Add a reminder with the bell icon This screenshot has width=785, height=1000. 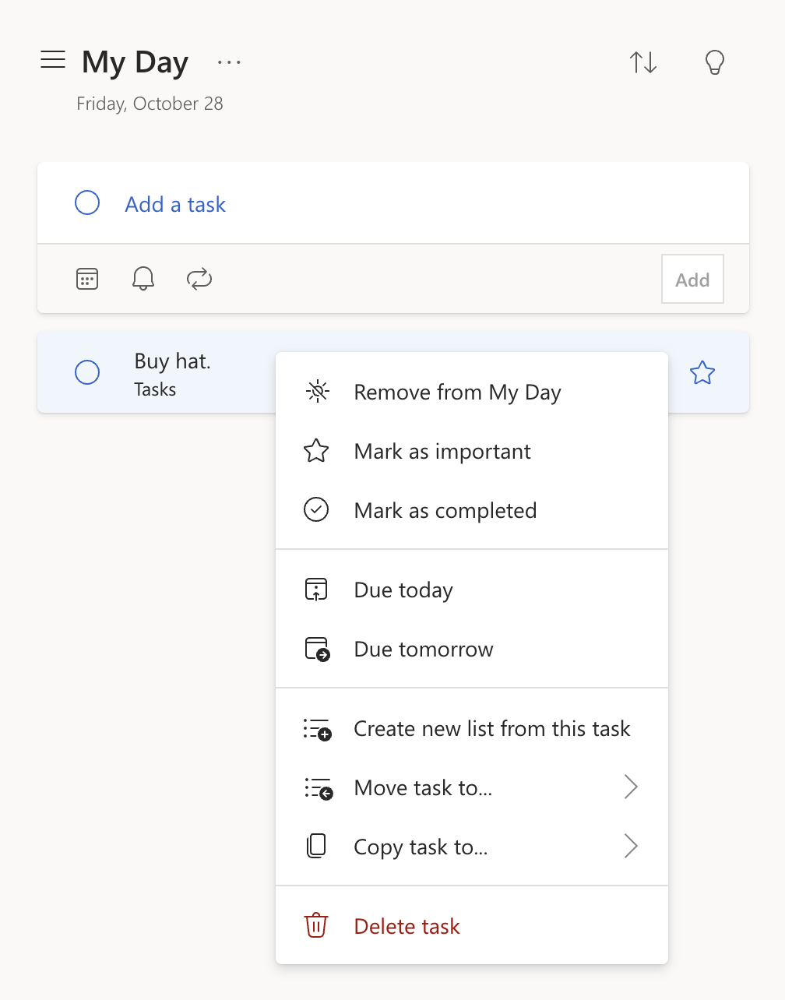pyautogui.click(x=143, y=278)
